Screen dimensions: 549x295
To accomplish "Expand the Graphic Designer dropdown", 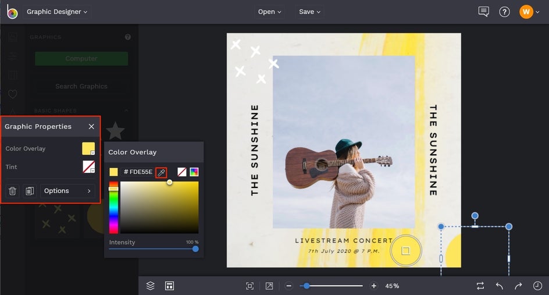I will [x=57, y=12].
